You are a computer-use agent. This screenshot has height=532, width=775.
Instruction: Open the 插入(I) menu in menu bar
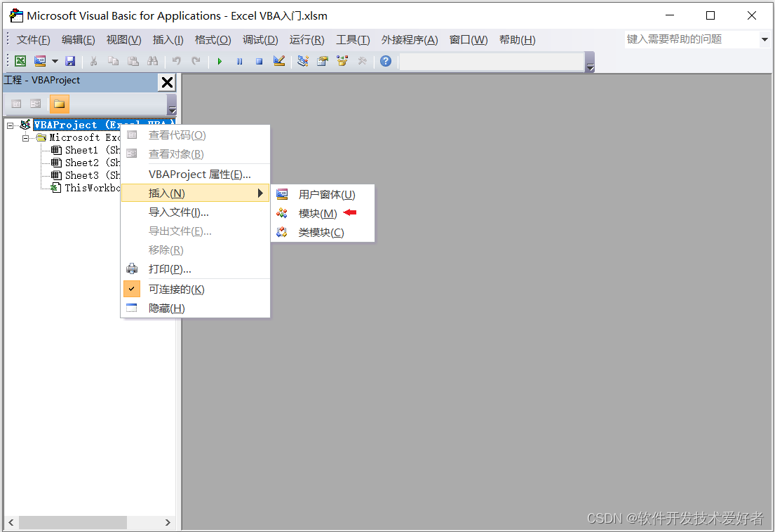168,40
